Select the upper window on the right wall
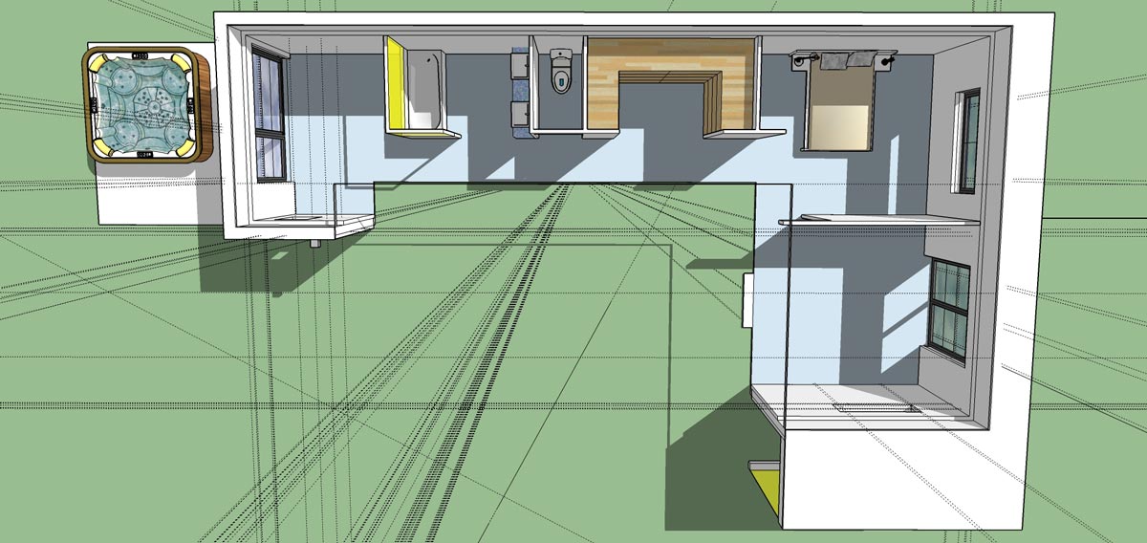The height and width of the screenshot is (543, 1147). point(969,141)
